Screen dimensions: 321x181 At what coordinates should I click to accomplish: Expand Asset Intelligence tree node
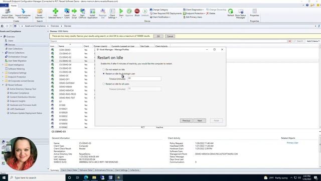tap(3, 65)
